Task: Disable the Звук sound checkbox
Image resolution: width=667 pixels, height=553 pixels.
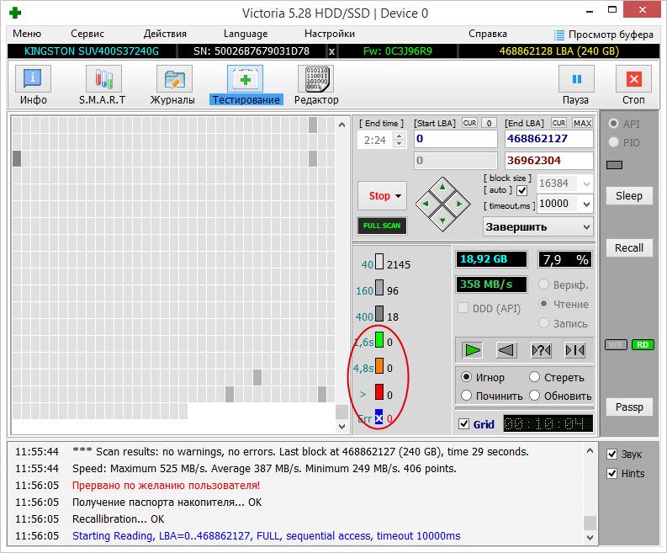Action: pos(611,455)
